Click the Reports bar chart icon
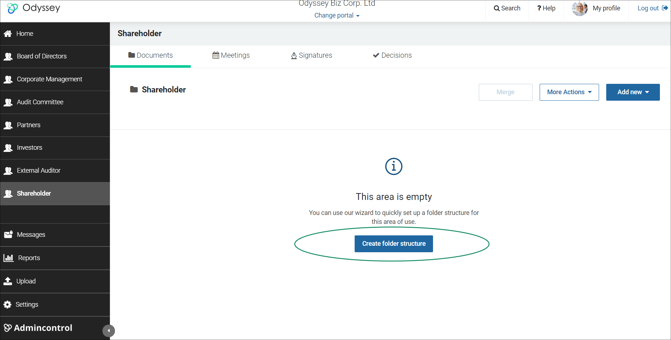The width and height of the screenshot is (671, 340). point(8,258)
